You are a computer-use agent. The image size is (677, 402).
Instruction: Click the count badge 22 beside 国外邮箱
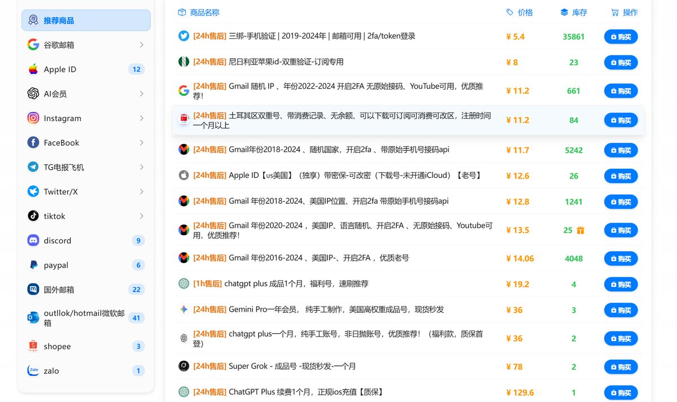137,289
